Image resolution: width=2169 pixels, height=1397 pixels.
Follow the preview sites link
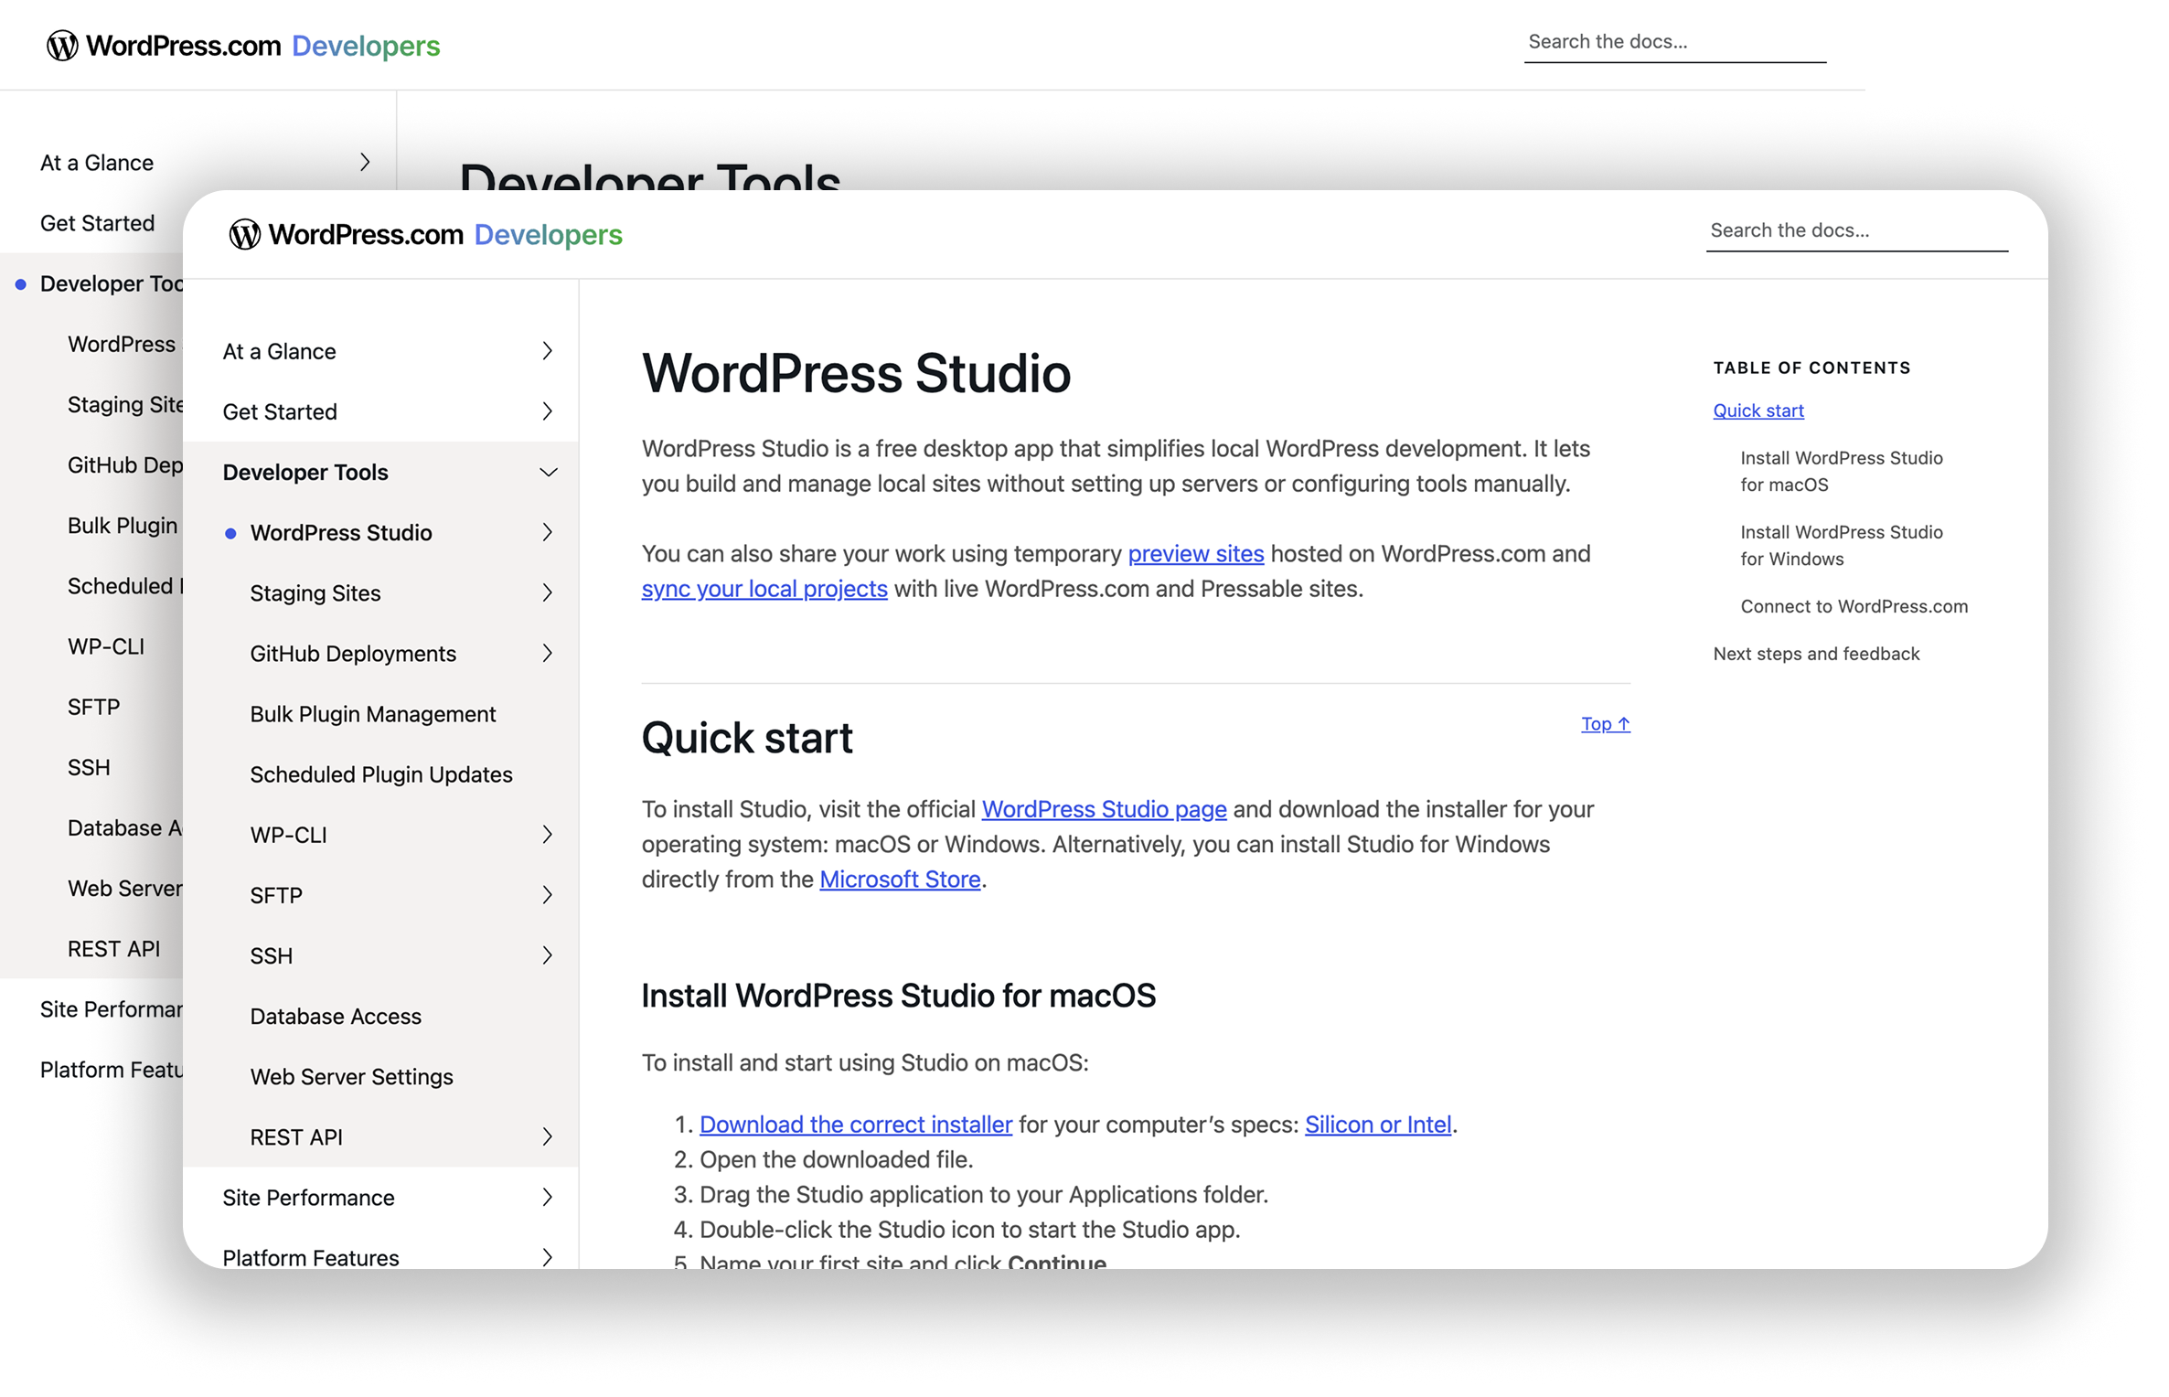(x=1195, y=554)
